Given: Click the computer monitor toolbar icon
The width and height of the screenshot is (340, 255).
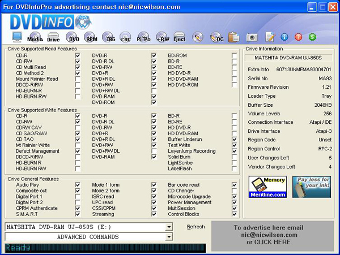Looking at the screenshot, I should 17,37.
